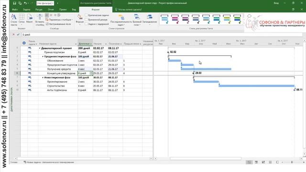This screenshot has width=306, height=172.
Task: Switch to the Resource Sheet view in the status bar
Action: point(270,162)
